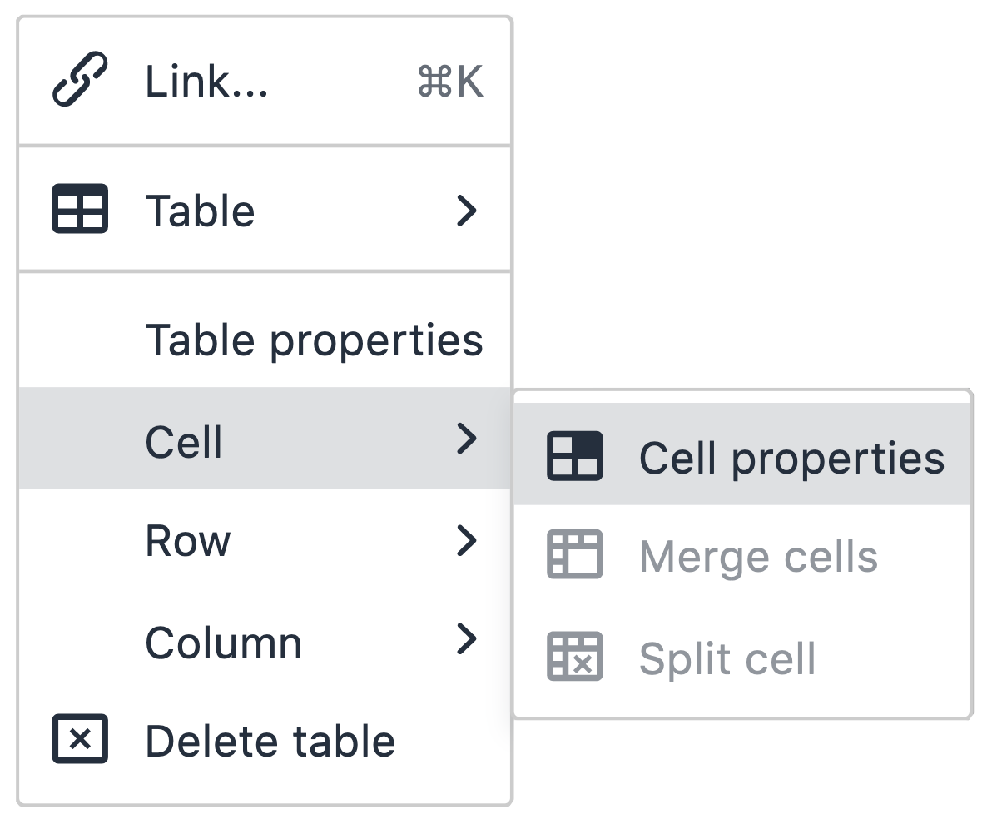
Task: Expand the Table submenu arrow
Action: [466, 211]
